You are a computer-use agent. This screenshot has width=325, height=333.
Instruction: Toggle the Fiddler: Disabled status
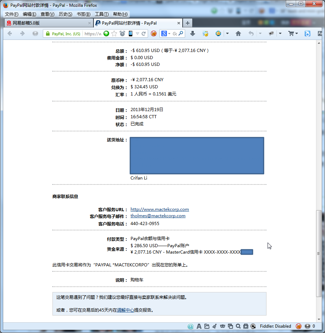click(x=275, y=326)
